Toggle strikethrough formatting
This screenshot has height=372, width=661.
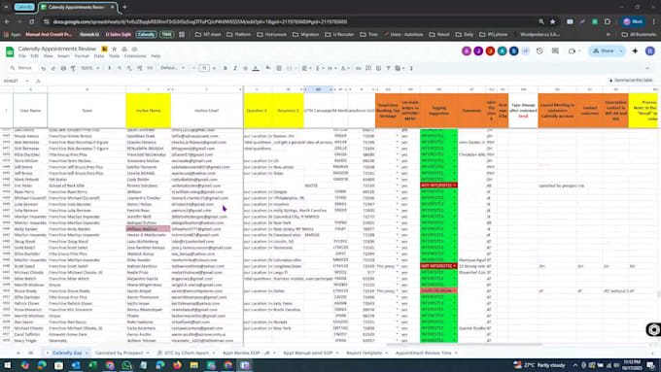point(245,68)
